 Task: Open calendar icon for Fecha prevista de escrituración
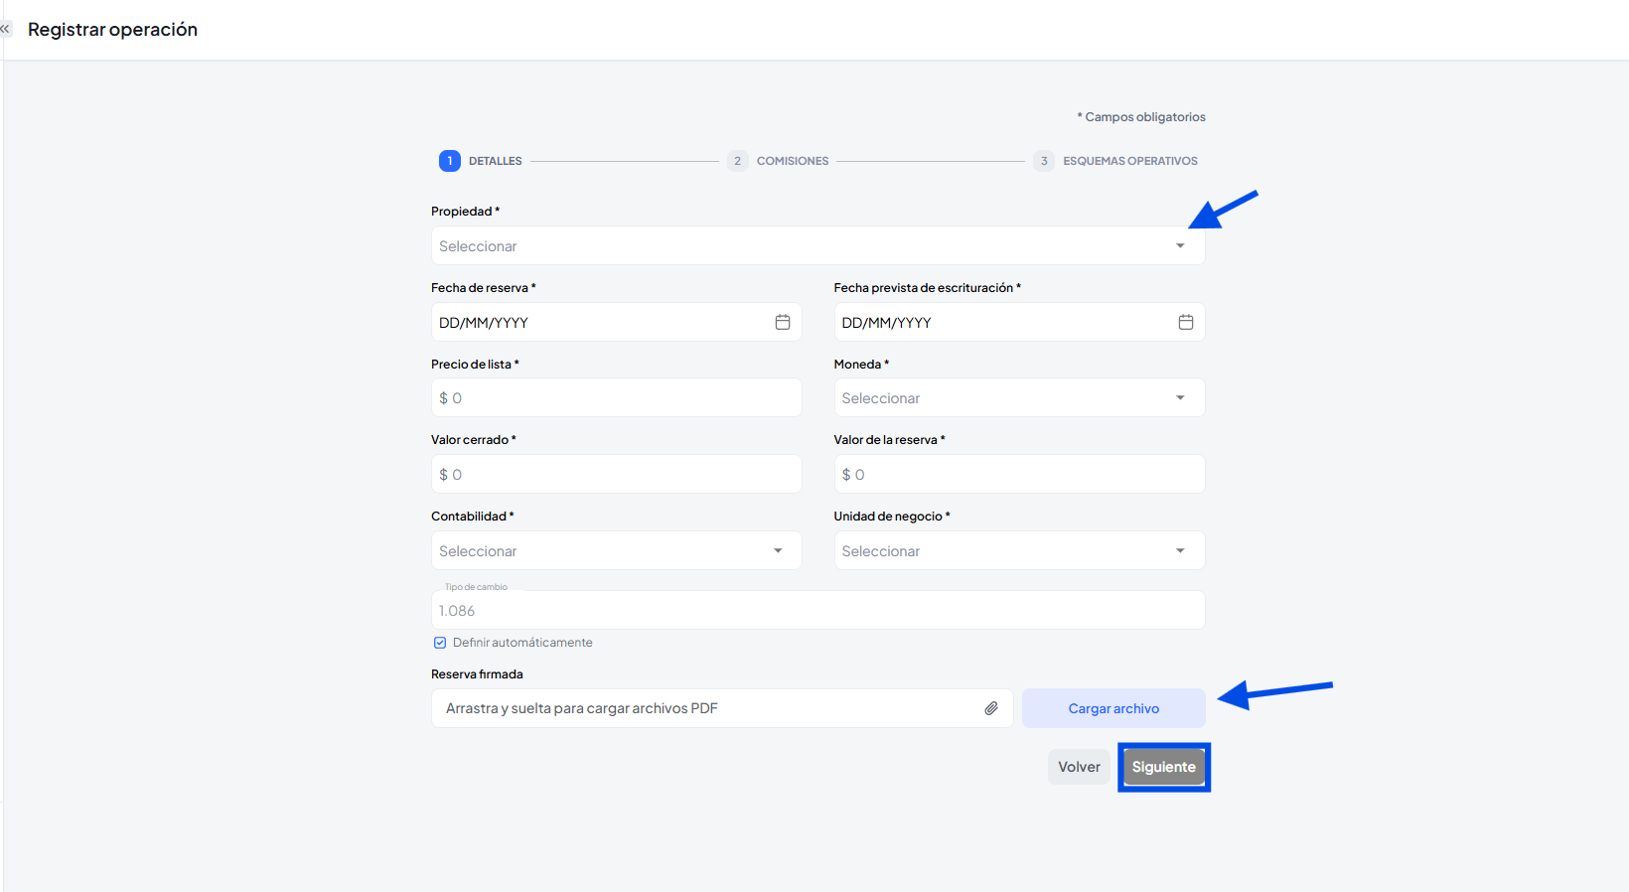pyautogui.click(x=1185, y=322)
